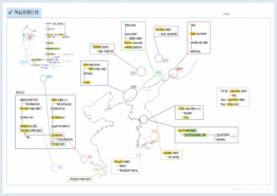
Task: Click the checkmark icon beside 독립운동단체
Action: (10, 12)
